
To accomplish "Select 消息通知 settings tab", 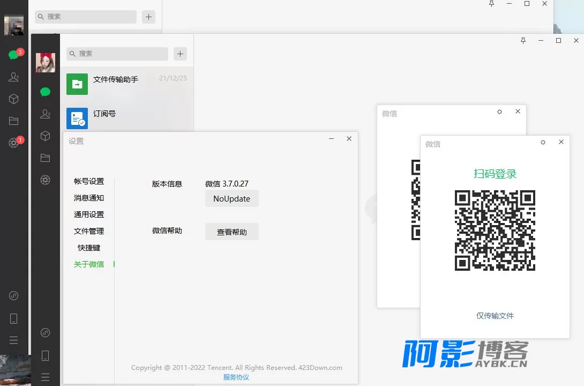I will pos(89,198).
